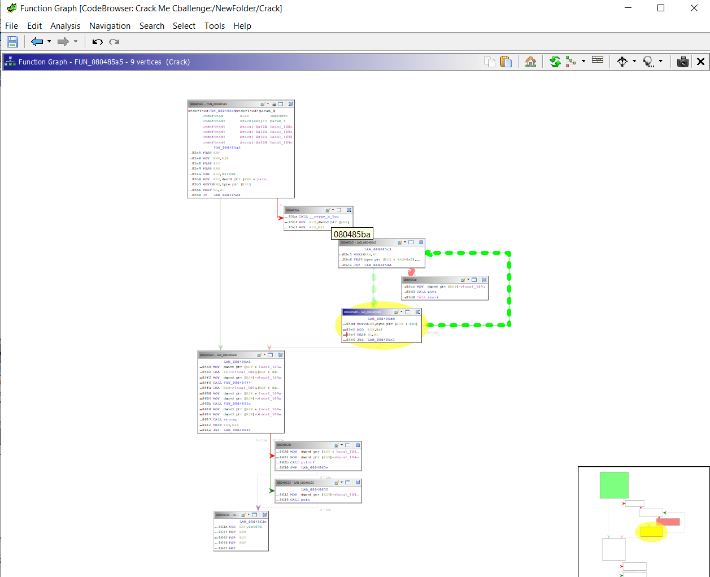Open the Navigation menu
This screenshot has width=710, height=577.
110,26
